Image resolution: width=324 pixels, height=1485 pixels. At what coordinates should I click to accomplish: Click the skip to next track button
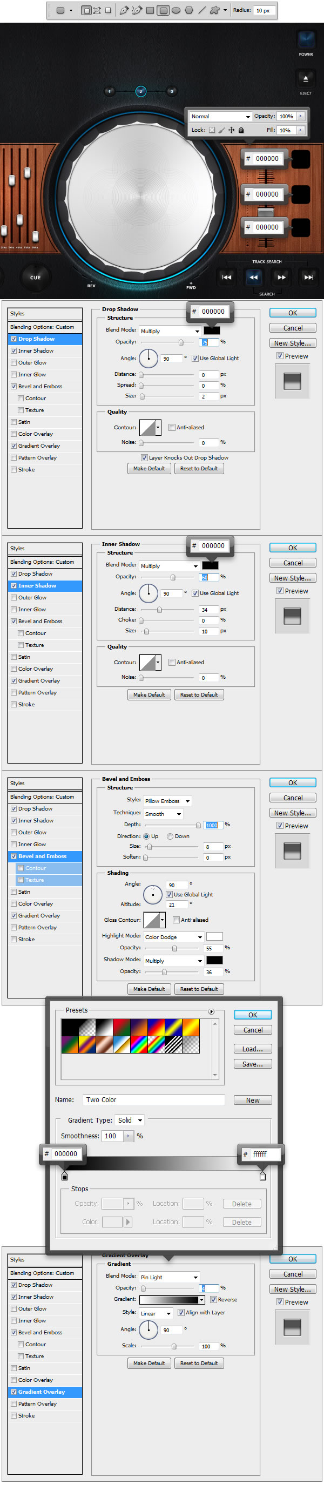[309, 277]
